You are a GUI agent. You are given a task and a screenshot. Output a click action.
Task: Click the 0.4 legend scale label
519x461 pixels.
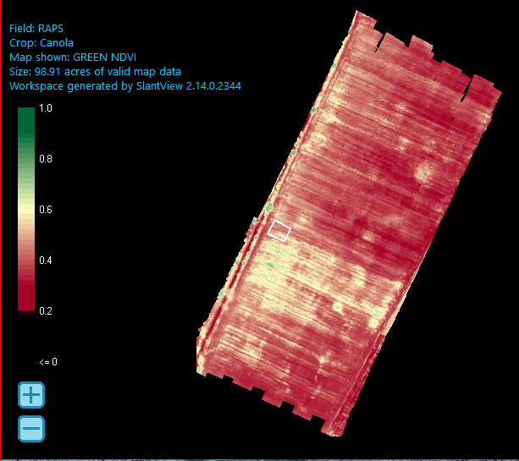coord(46,261)
